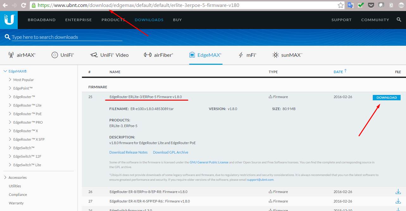Open the sunMAX product category
This screenshot has width=406, height=211.
[x=287, y=55]
